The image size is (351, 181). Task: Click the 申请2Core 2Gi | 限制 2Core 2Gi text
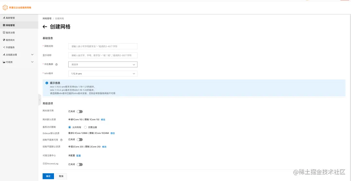(84, 147)
